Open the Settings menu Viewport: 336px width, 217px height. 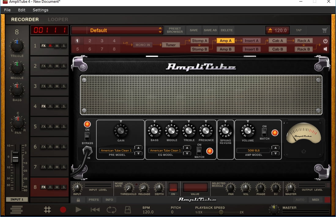tap(40, 10)
